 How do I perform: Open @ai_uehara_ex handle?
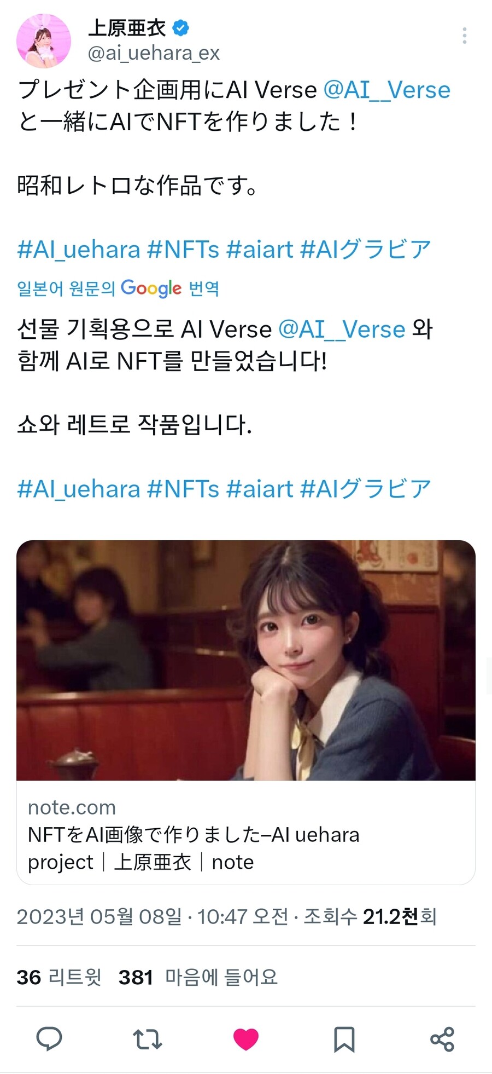pyautogui.click(x=154, y=53)
